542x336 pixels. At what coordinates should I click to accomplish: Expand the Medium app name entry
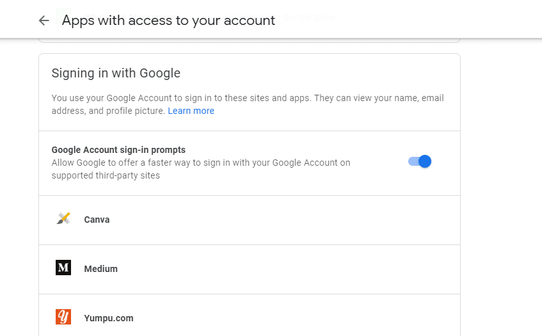[100, 269]
